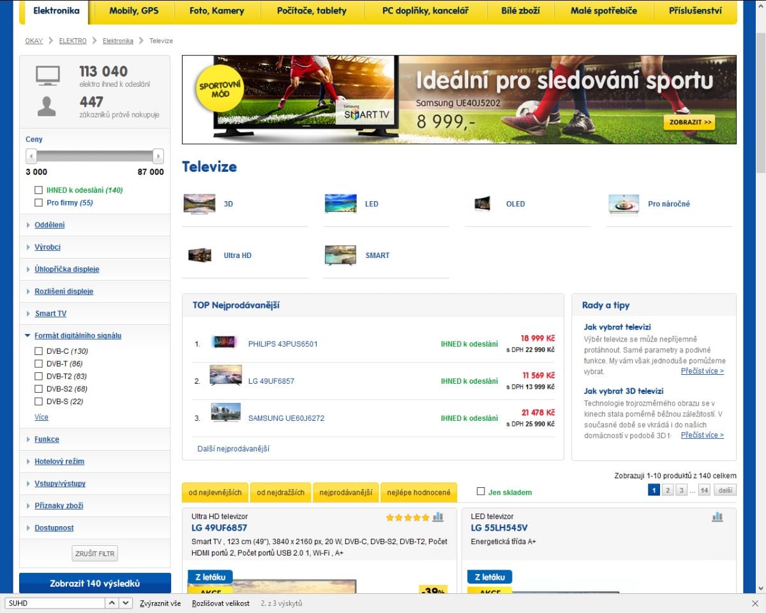
Task: Open the Počítače, tablety menu tab
Action: (312, 11)
